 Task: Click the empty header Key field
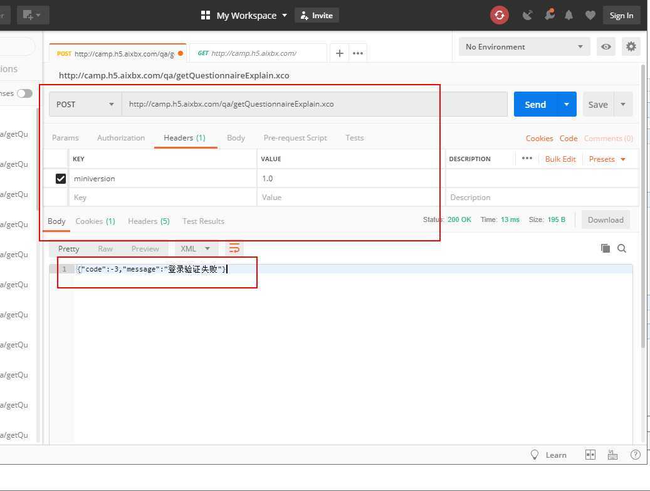point(162,198)
